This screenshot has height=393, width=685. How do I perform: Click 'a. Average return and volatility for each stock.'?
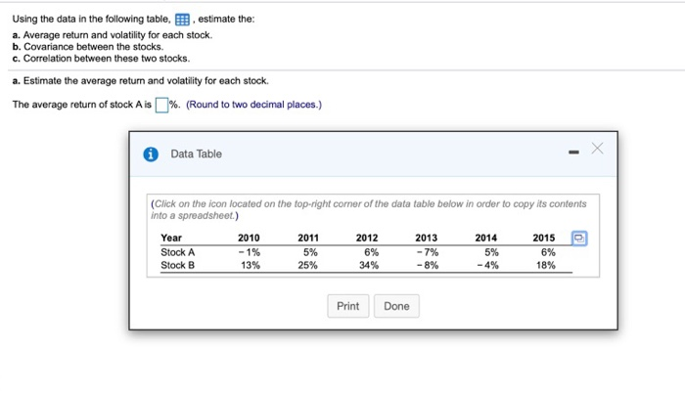(x=113, y=35)
